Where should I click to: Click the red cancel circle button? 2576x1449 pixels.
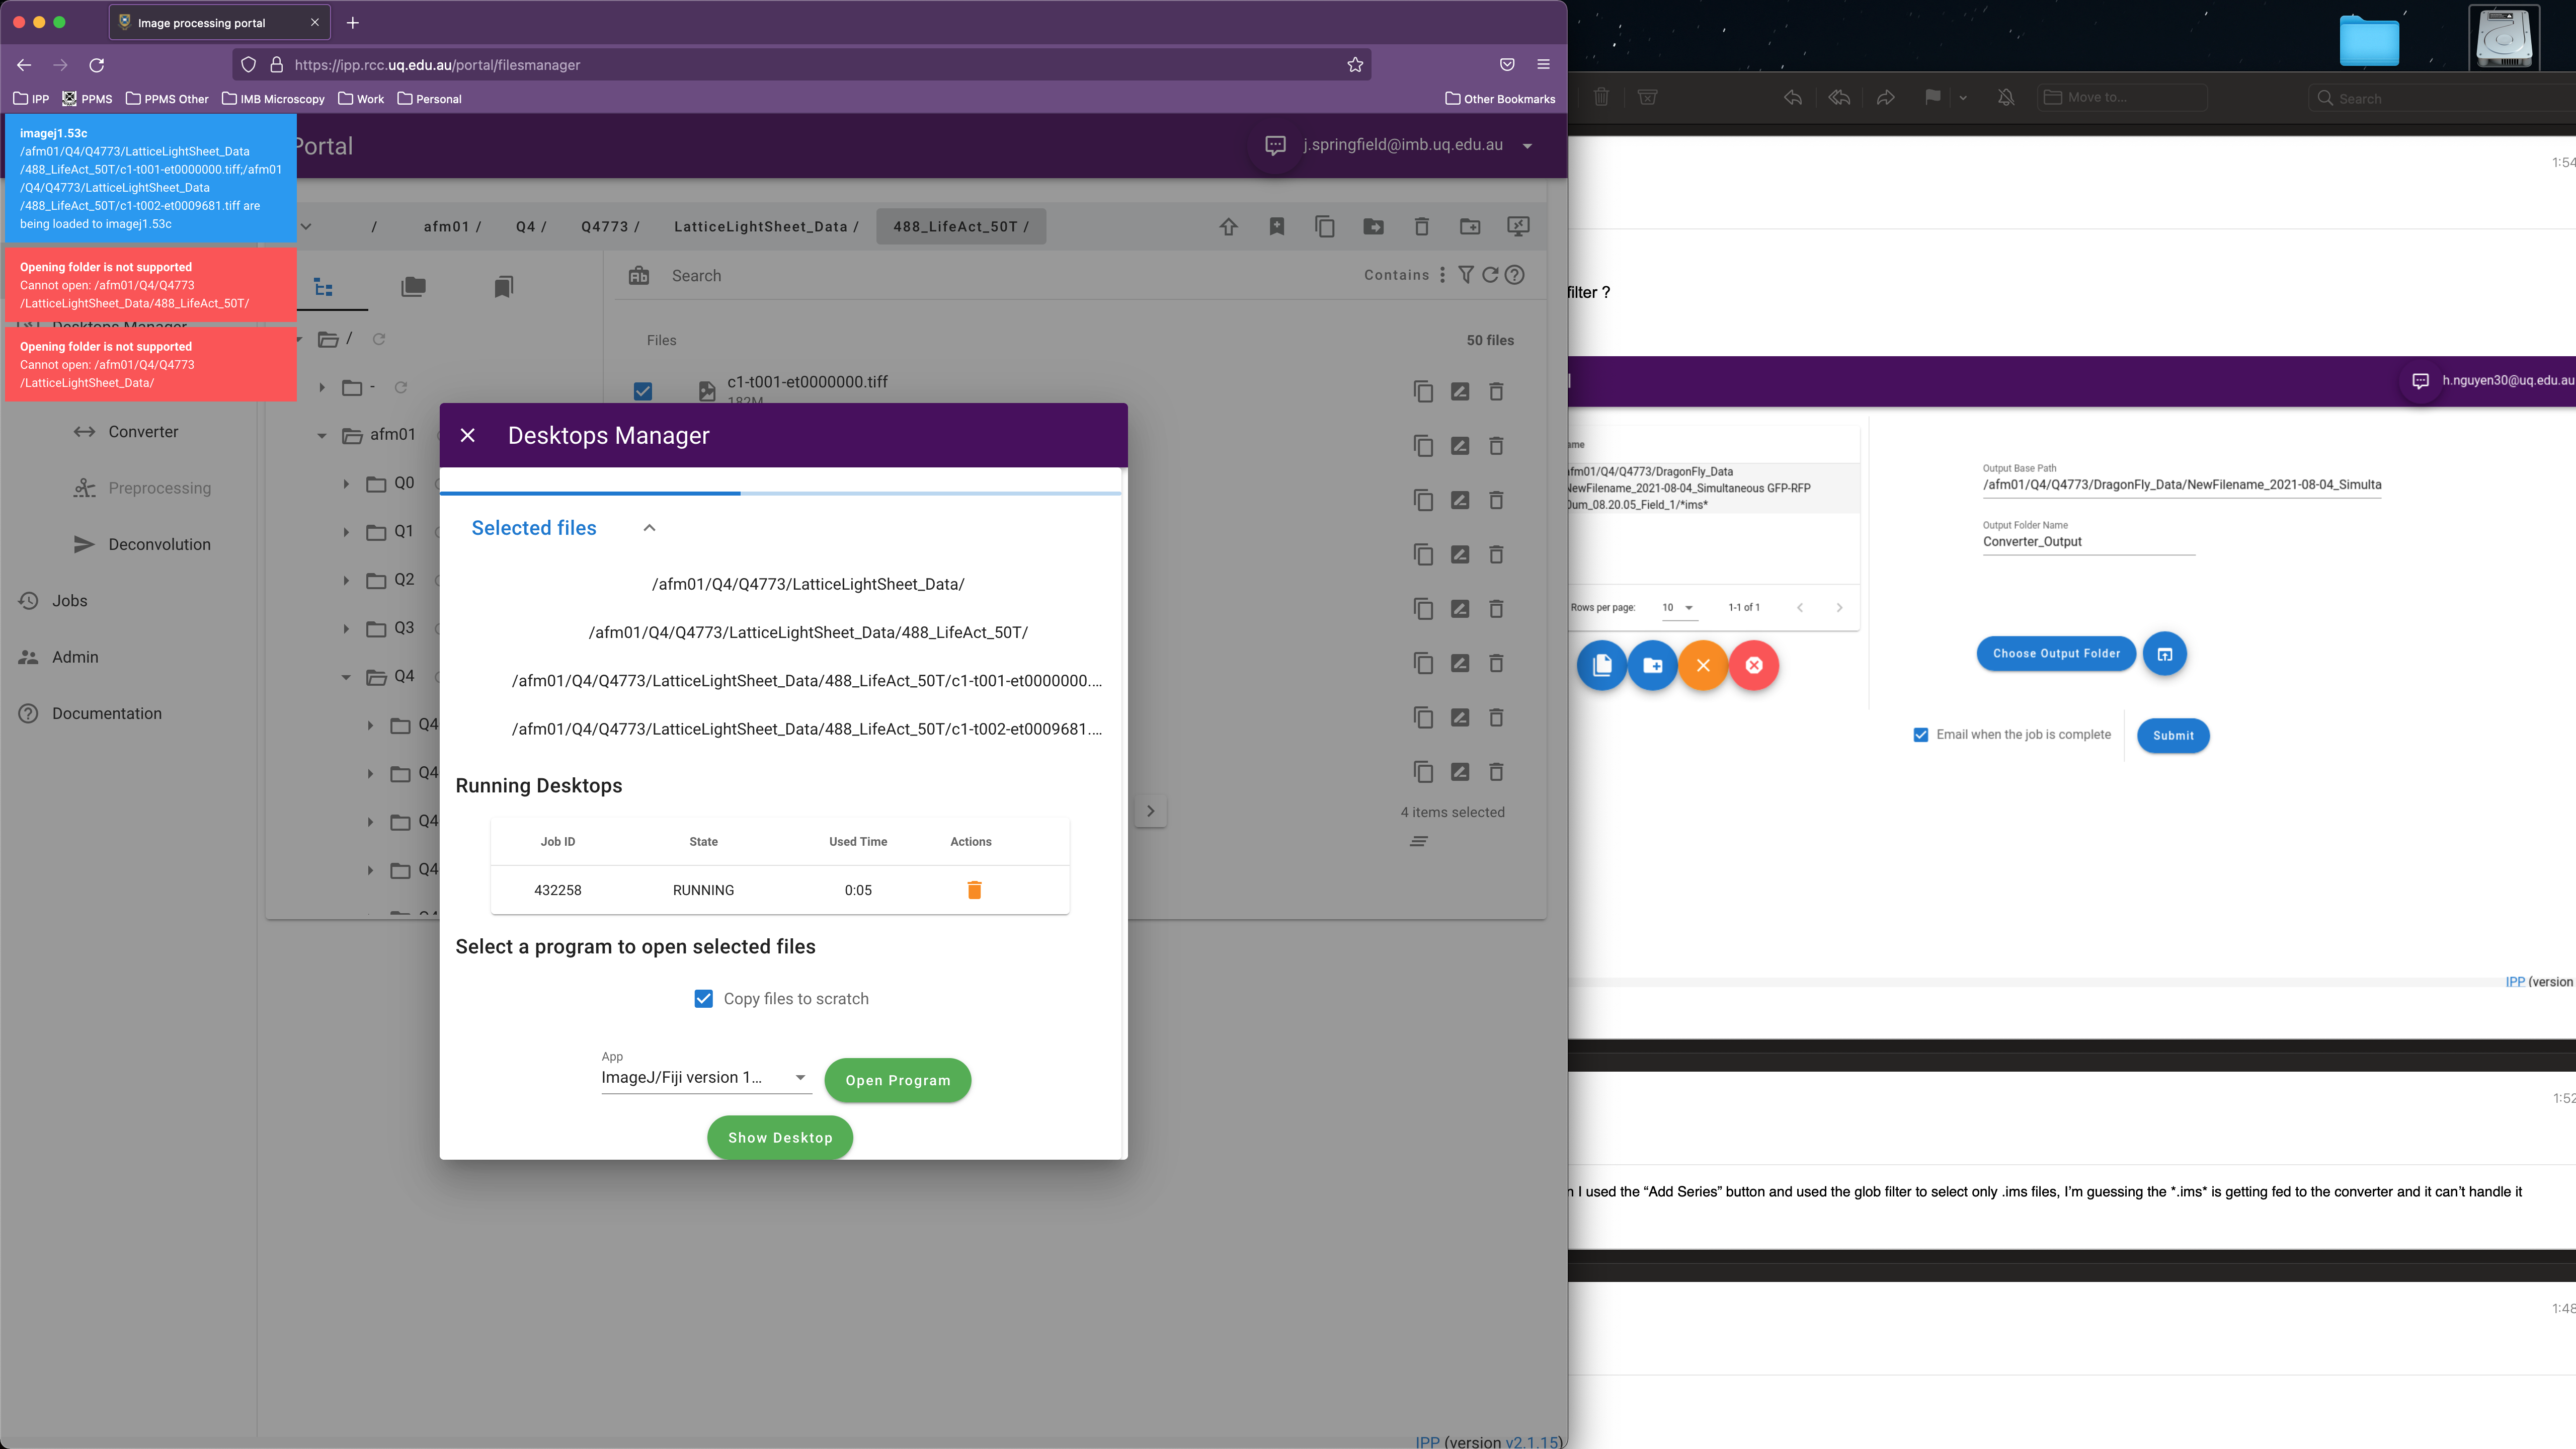[x=1754, y=666]
